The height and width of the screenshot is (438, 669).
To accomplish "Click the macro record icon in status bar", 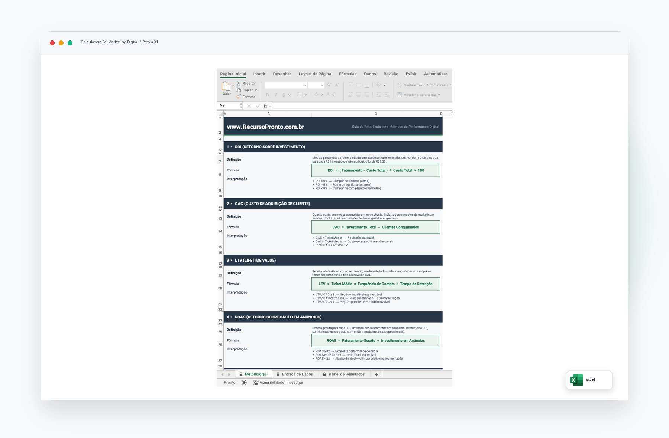I will point(244,382).
